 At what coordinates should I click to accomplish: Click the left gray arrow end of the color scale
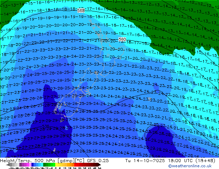click(x=8, y=165)
